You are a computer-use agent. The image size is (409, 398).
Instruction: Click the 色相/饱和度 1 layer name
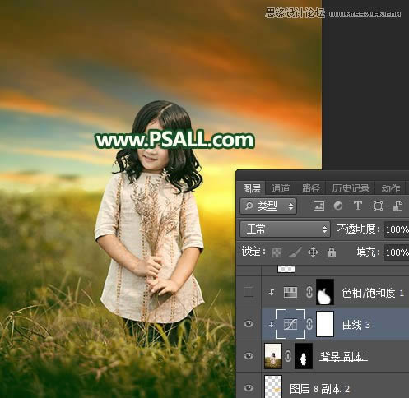(373, 293)
